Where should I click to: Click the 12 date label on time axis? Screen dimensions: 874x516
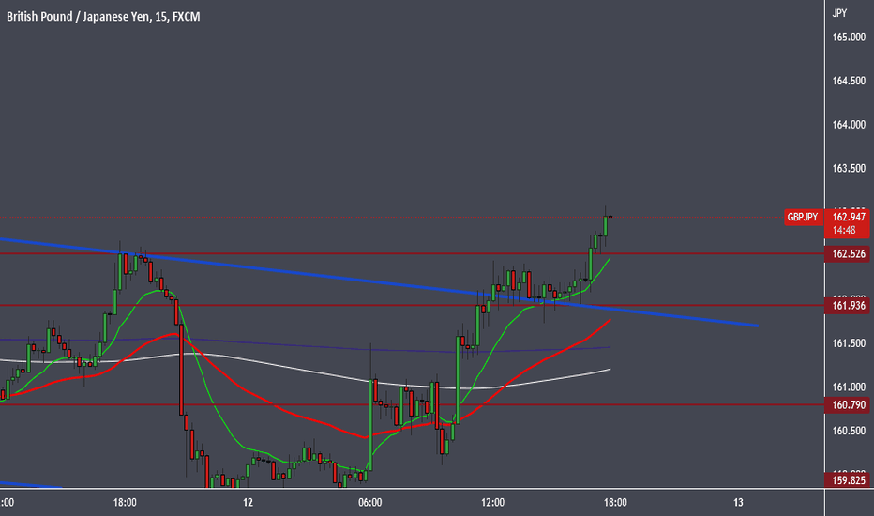[248, 503]
